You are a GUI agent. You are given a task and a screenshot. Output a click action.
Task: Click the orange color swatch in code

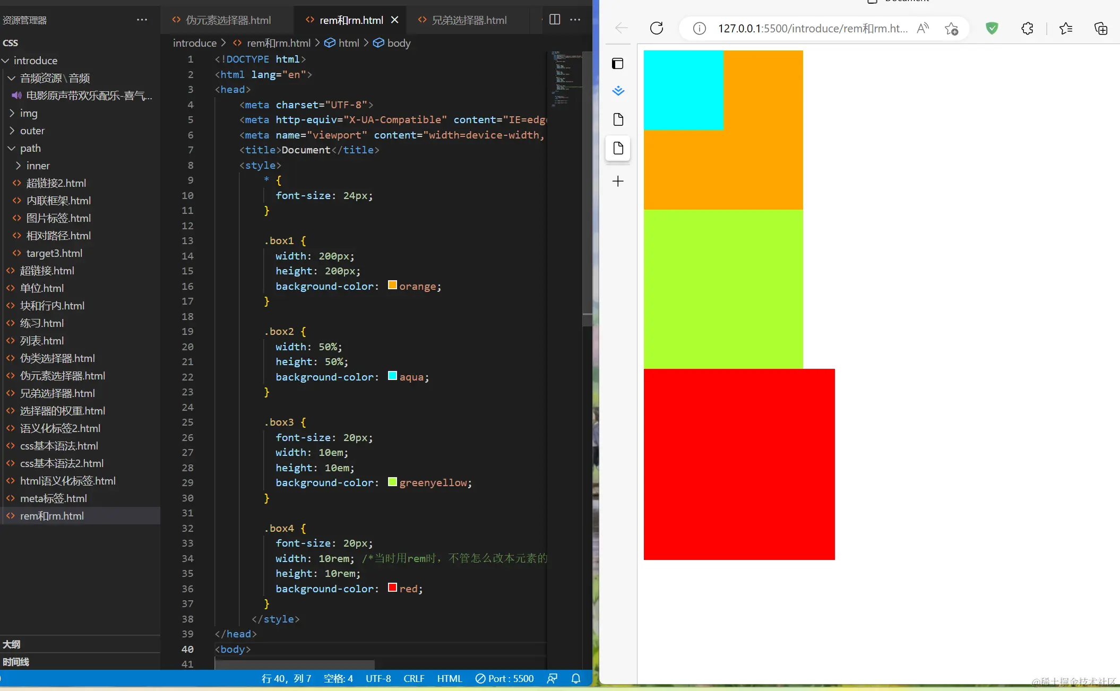[x=392, y=286]
